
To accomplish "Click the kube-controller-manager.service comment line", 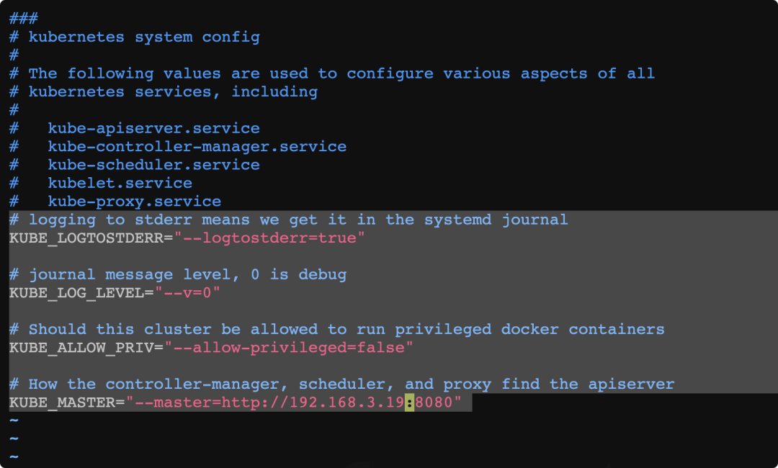I will point(178,147).
